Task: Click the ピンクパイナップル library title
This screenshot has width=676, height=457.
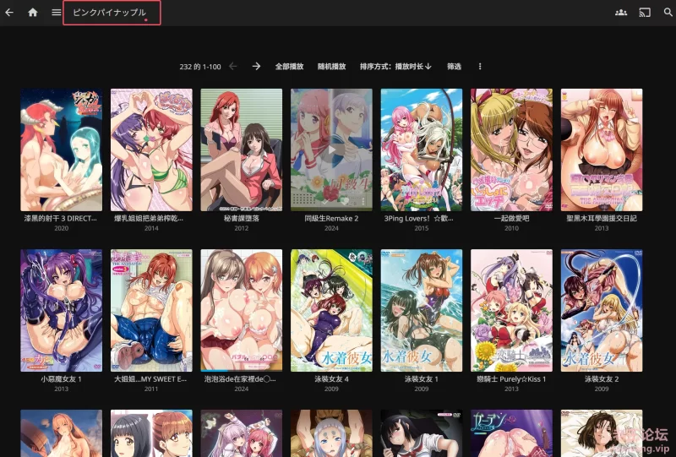Action: pos(110,13)
